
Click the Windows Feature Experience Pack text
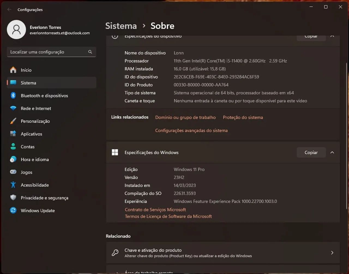point(225,201)
